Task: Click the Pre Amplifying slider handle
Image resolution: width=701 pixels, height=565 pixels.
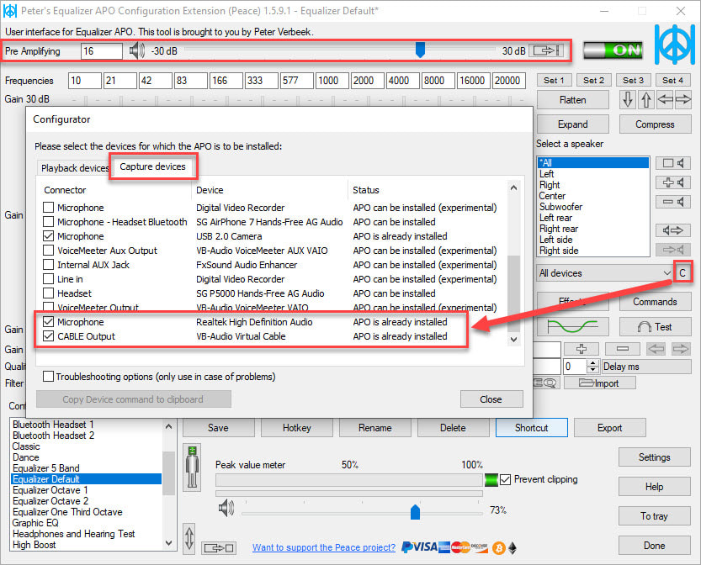Action: click(x=420, y=50)
